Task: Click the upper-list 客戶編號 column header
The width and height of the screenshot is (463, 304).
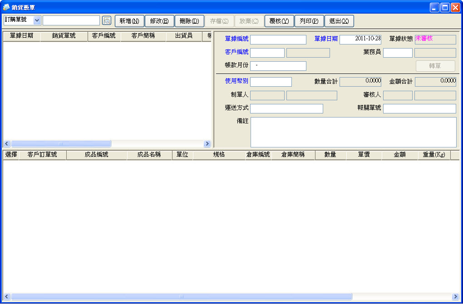Action: click(104, 36)
